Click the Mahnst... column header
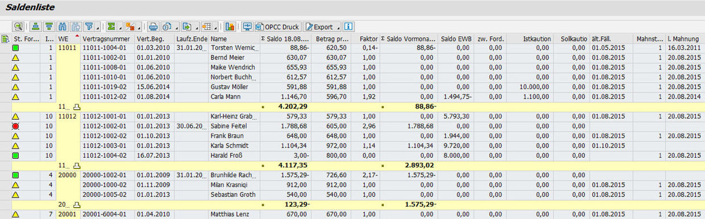 pos(649,39)
